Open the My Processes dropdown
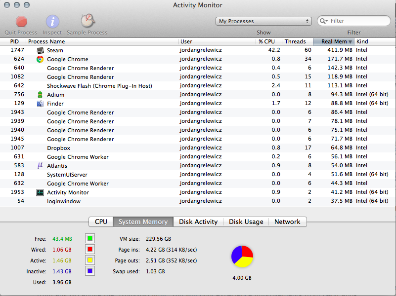Screen dimensions: 396x296 coord(264,21)
